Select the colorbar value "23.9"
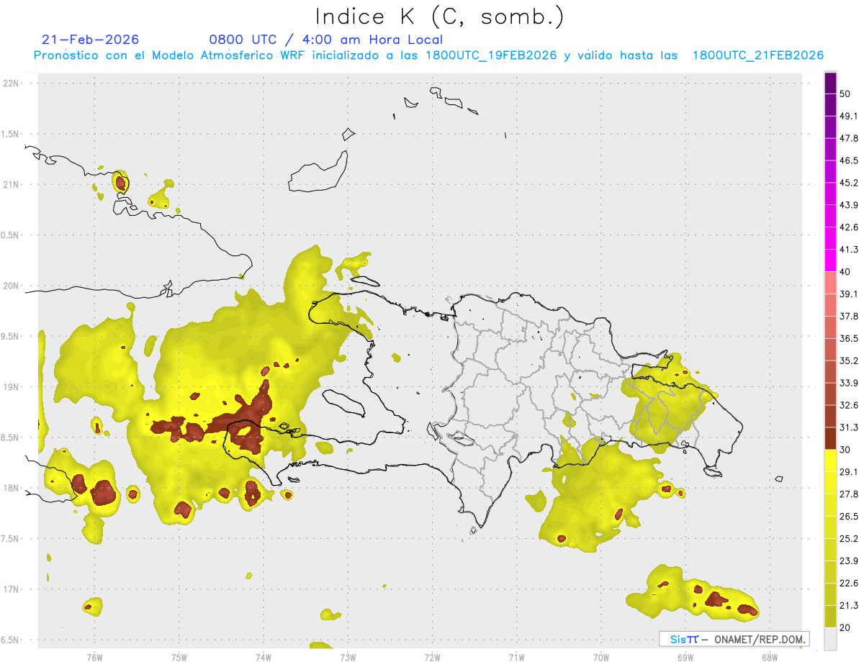Viewport: 864px width, 667px height. tap(849, 561)
